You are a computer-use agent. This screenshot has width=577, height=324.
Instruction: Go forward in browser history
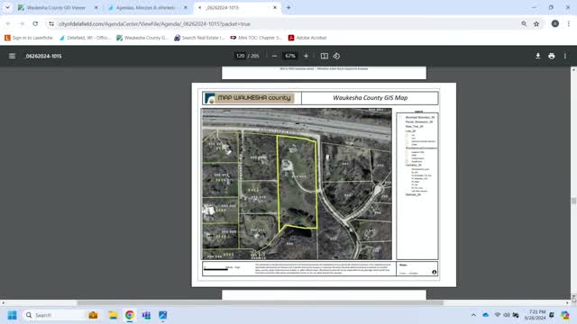pyautogui.click(x=22, y=23)
